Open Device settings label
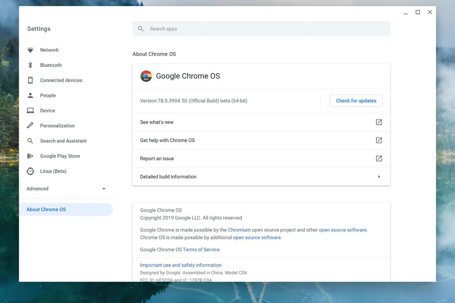The height and width of the screenshot is (303, 455). coord(47,110)
